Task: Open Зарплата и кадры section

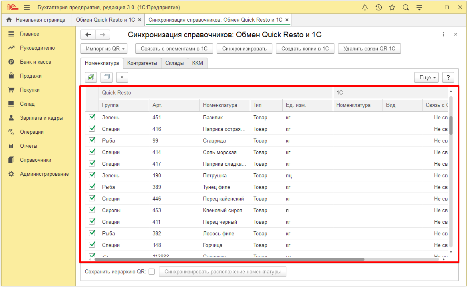Action: point(41,118)
